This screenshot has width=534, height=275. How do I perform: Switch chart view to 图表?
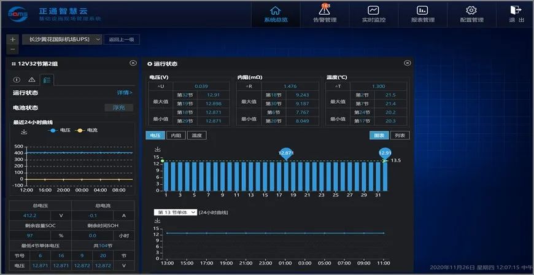coord(379,135)
